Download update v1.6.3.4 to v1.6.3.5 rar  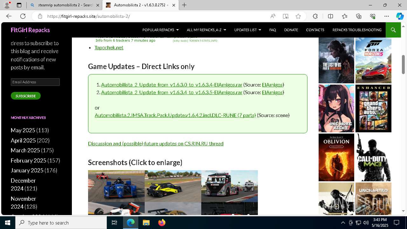(x=172, y=92)
